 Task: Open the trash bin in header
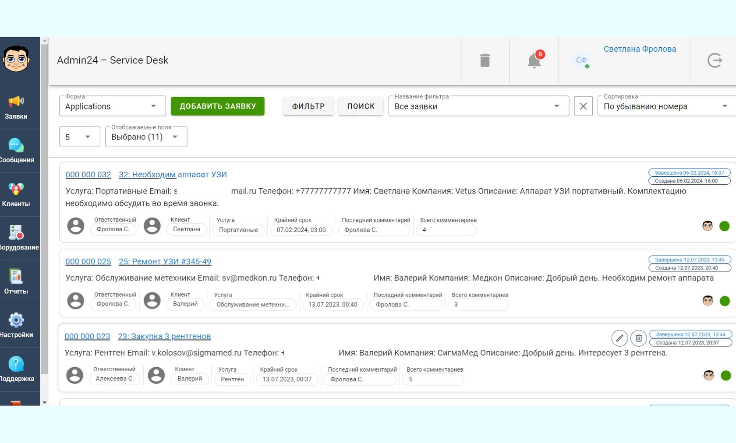(x=485, y=60)
